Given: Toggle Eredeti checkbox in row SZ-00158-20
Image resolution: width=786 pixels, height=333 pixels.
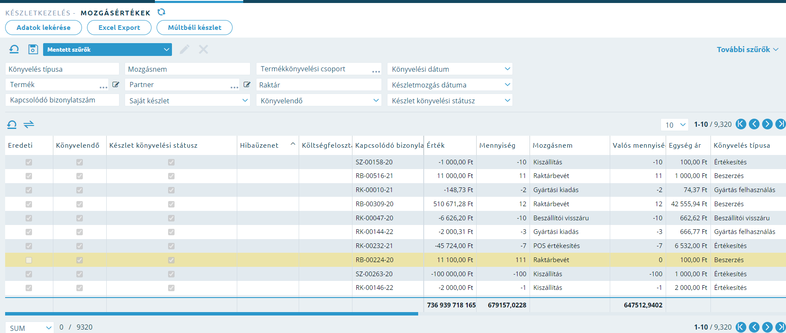Looking at the screenshot, I should pyautogui.click(x=29, y=162).
